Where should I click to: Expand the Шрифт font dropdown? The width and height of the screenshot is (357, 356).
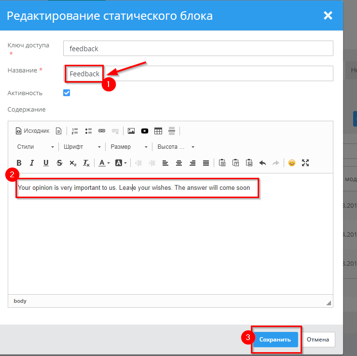pyautogui.click(x=82, y=147)
